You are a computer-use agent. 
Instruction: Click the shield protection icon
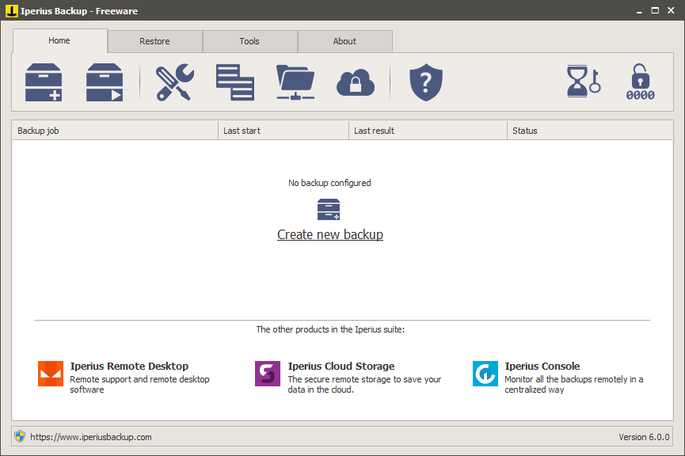pos(425,82)
